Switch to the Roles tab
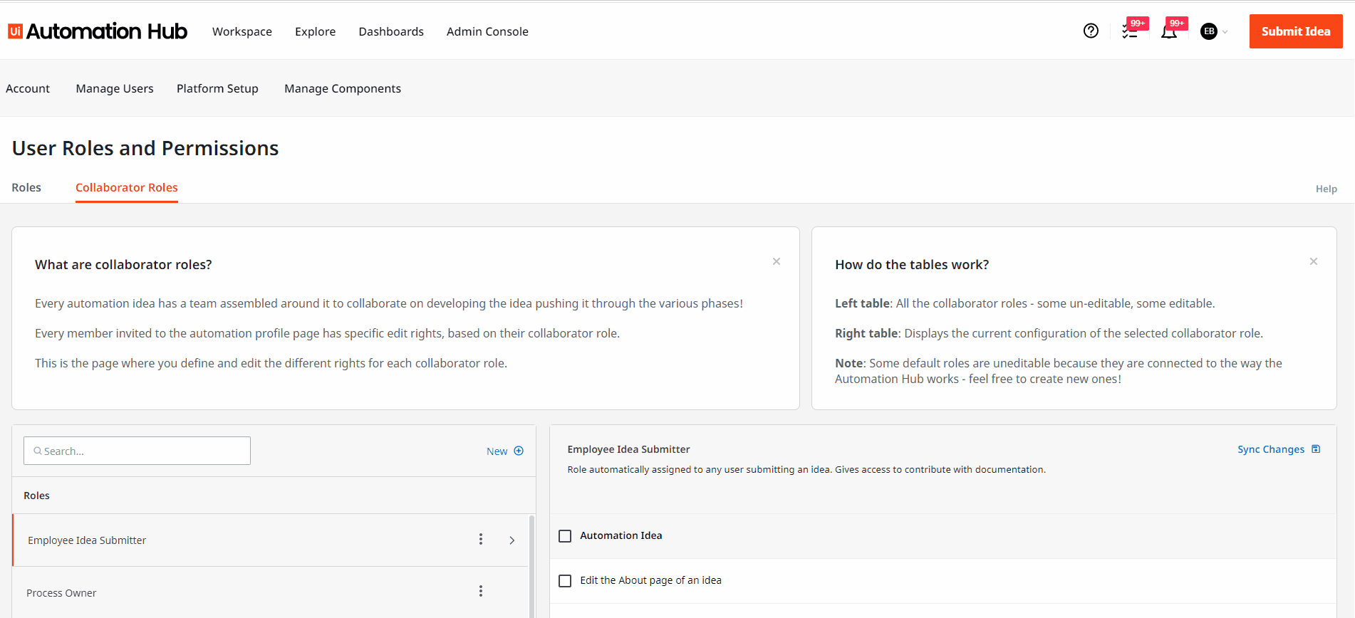1355x618 pixels. click(x=26, y=187)
